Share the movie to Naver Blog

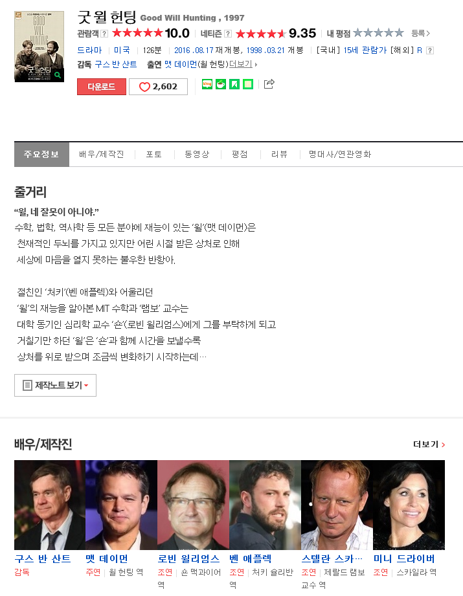click(x=207, y=84)
